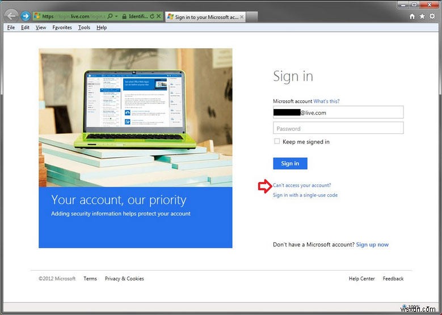442x315 pixels.
Task: Open the View menu
Action: [41, 27]
